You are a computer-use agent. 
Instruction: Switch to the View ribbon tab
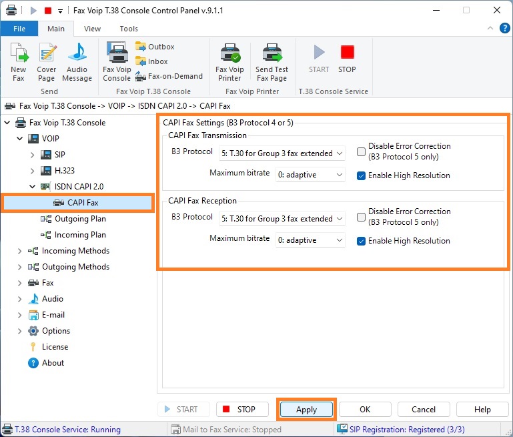92,29
